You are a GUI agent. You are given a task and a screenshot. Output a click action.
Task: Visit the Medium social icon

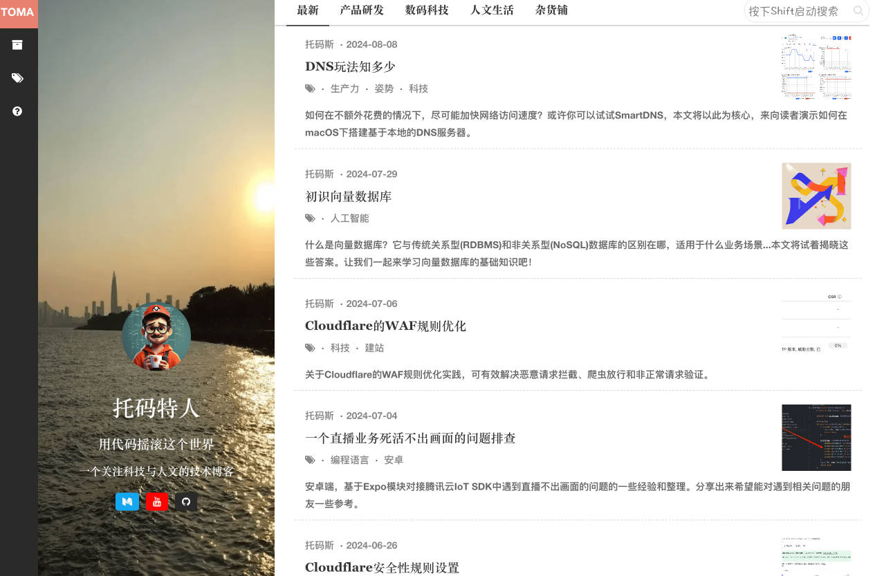(x=127, y=501)
